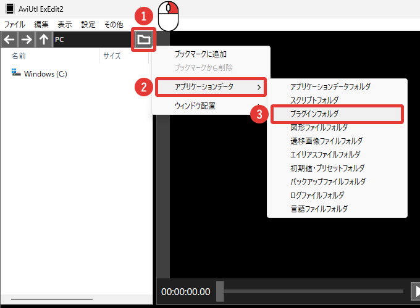Select the Windows (C:) drive label
This screenshot has height=308, width=420.
pyautogui.click(x=46, y=74)
